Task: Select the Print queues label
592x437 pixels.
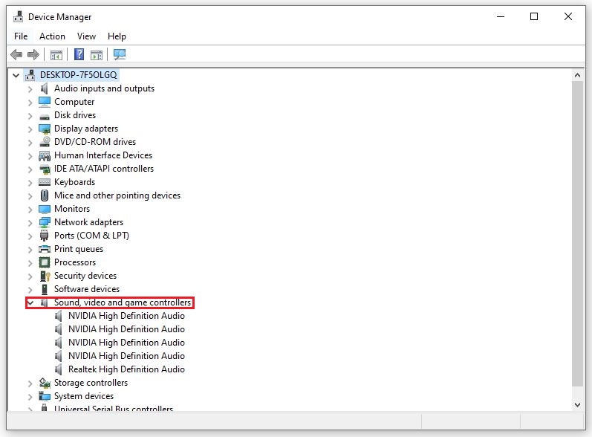Action: (x=79, y=249)
